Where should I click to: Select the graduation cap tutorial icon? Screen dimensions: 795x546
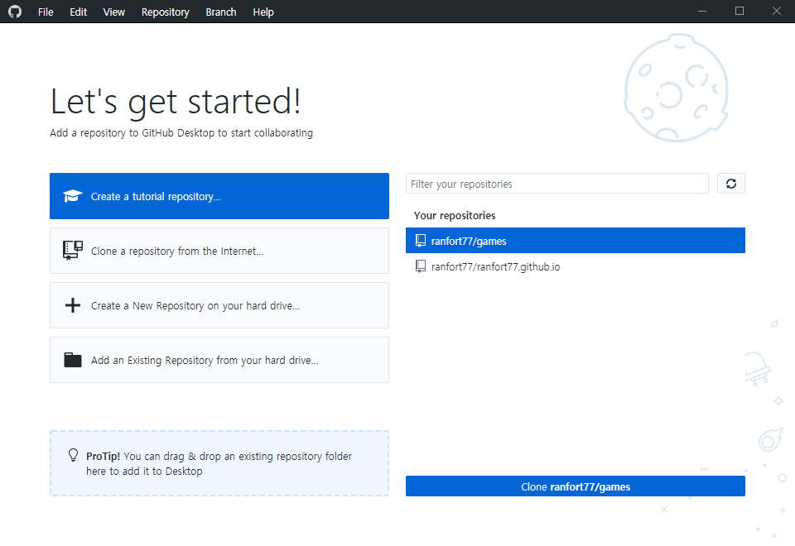(x=73, y=195)
